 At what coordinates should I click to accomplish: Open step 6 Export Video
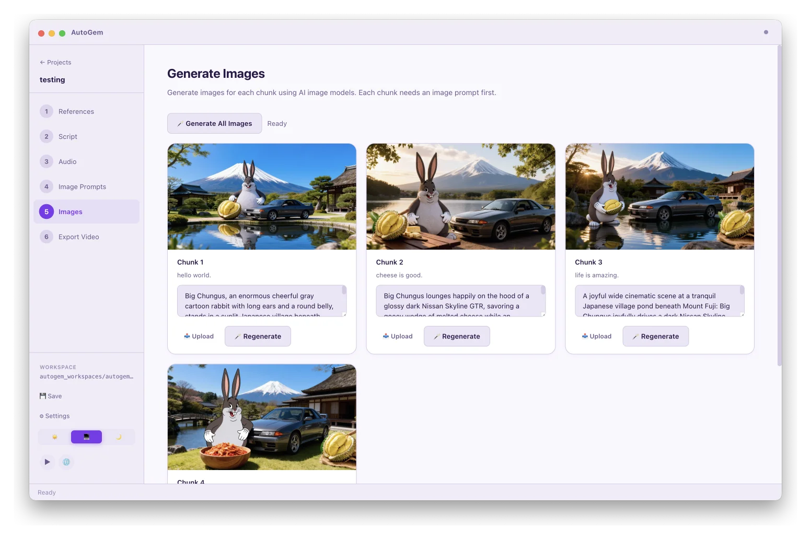86,237
